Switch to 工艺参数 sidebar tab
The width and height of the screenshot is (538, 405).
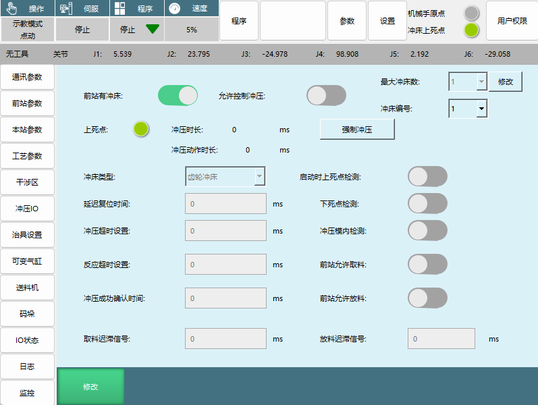coord(28,156)
